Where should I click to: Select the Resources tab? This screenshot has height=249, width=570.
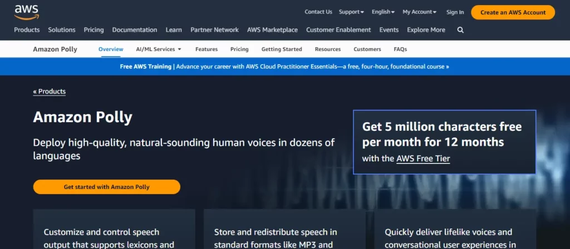point(328,49)
